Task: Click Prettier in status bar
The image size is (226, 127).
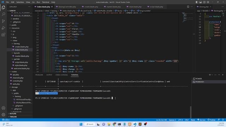Action: pyautogui.click(x=211, y=120)
